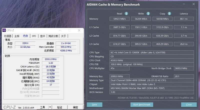Screen dimensions: 200x110
Task: Click the Memory Latency value 80.1 ns
Action: click(x=184, y=19)
